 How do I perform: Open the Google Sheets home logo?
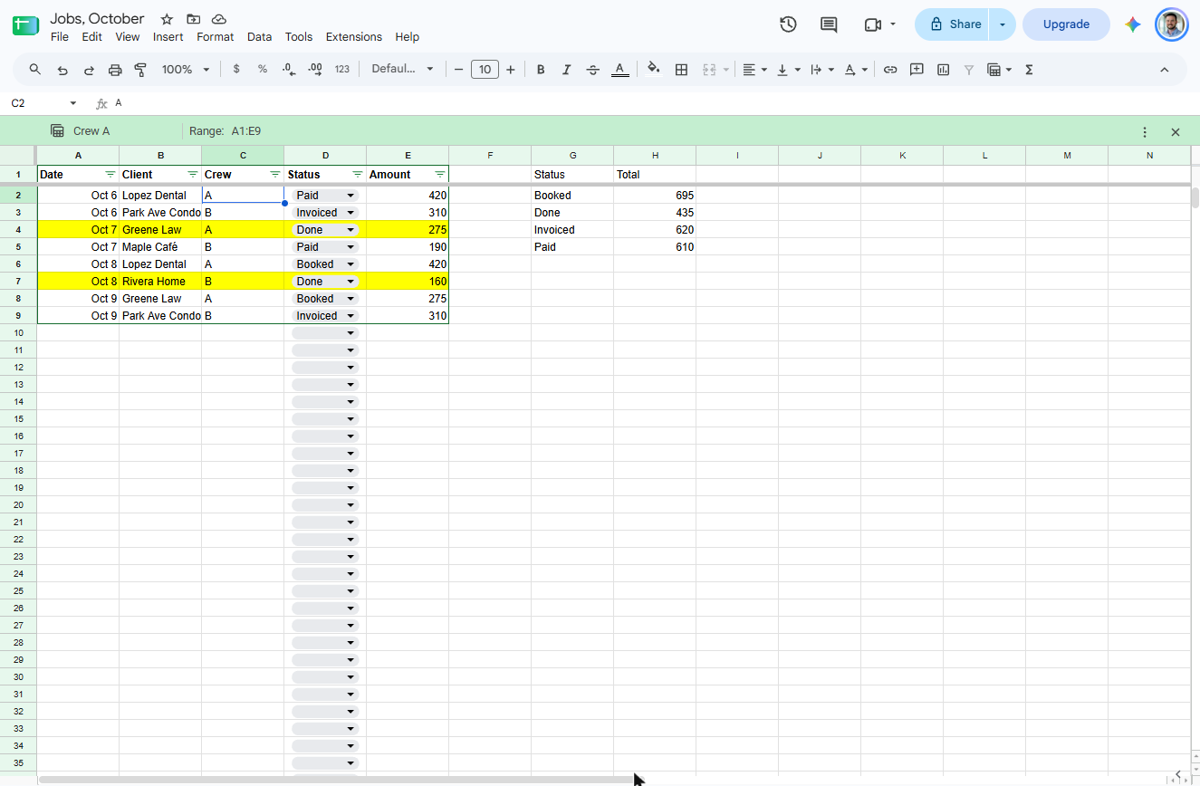click(x=25, y=25)
